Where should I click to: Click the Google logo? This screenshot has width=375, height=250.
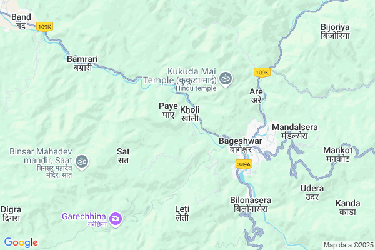tap(21, 242)
